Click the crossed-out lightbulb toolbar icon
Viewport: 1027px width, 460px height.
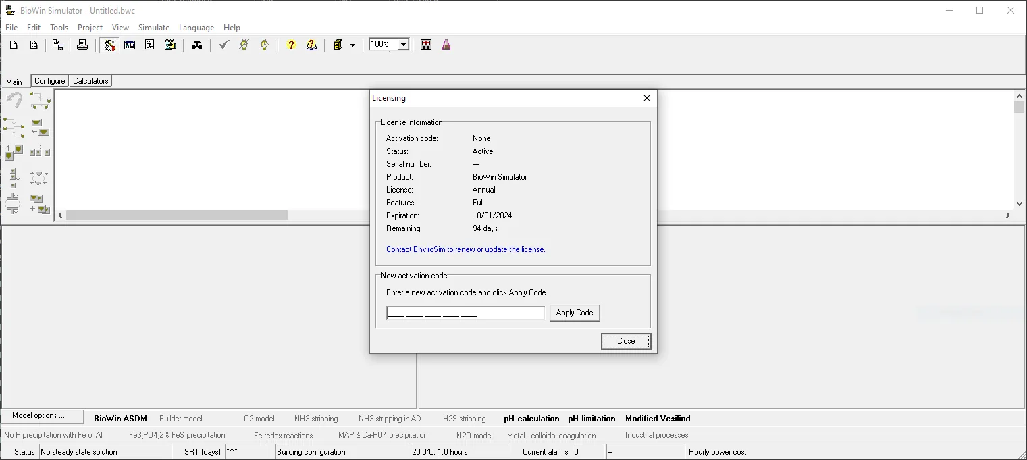tap(244, 45)
